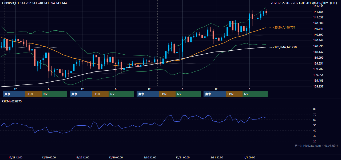Screen dimensions: 341x160
Task: Select the 12/30 12:00 date label
Action: [149, 157]
